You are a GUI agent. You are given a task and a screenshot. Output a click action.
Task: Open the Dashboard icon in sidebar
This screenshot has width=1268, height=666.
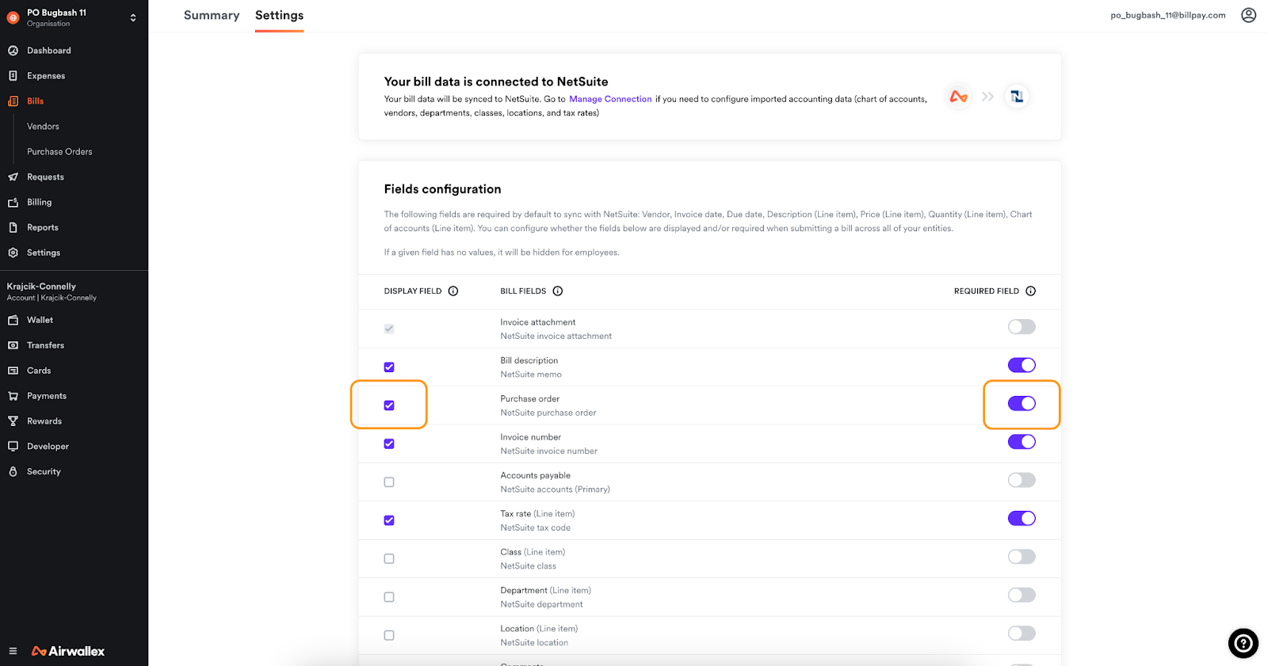point(13,51)
